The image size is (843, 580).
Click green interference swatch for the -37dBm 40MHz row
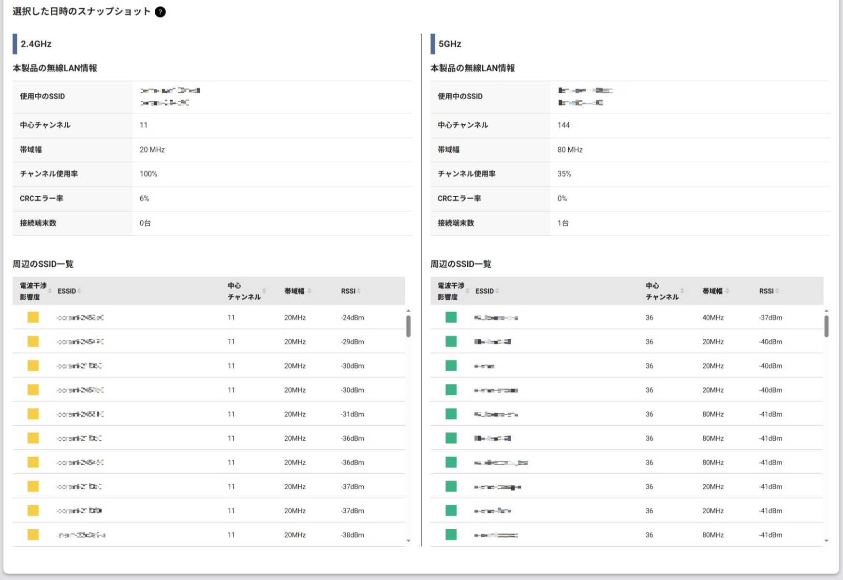[x=451, y=318]
